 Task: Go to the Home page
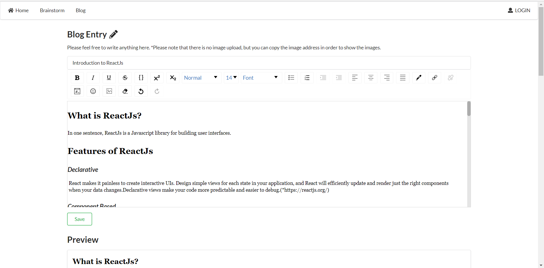(x=18, y=10)
